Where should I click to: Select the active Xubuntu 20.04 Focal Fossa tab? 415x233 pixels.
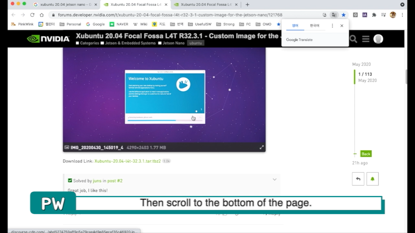point(136,5)
